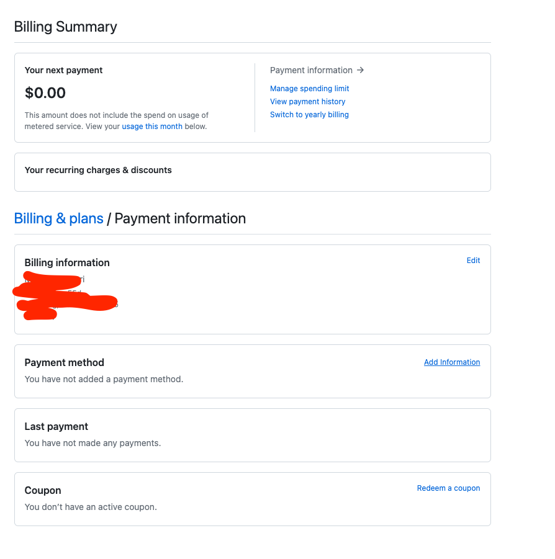Edit the Billing information
Screen dimensions: 555x559
click(473, 260)
